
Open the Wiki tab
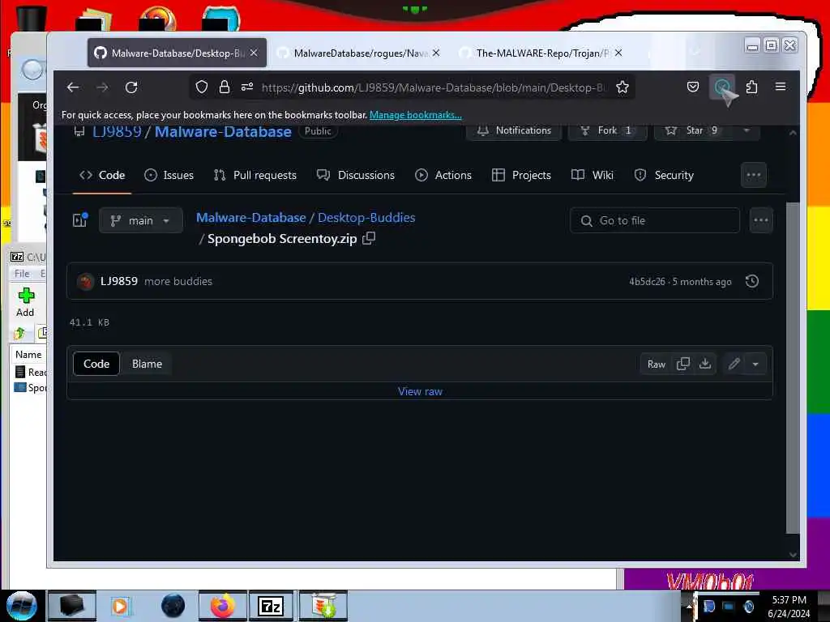click(593, 175)
